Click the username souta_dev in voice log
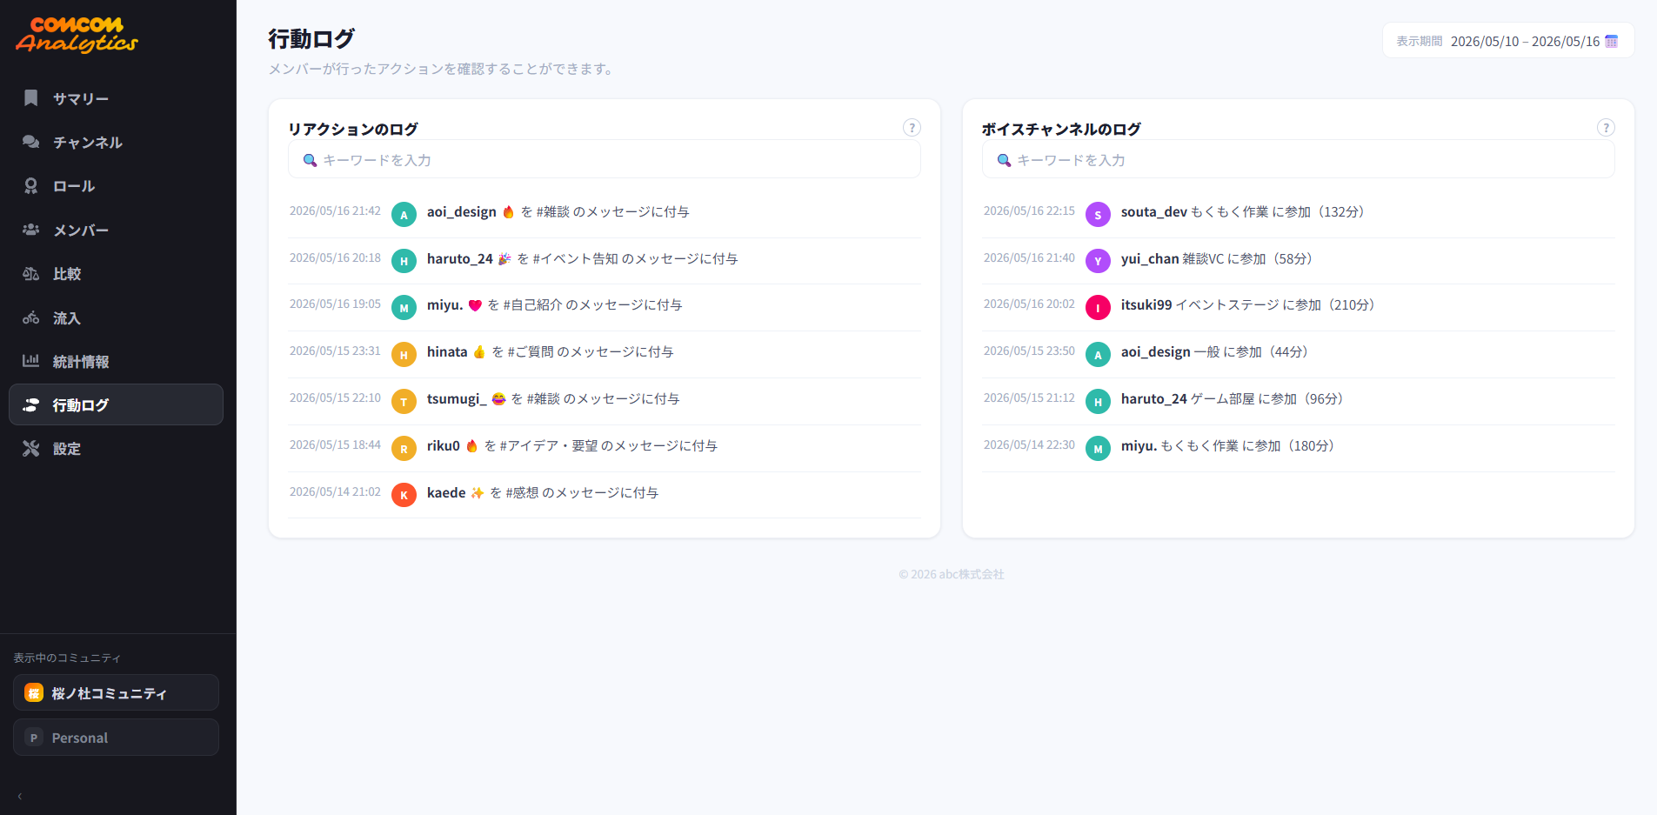Viewport: 1657px width, 815px height. (x=1154, y=212)
